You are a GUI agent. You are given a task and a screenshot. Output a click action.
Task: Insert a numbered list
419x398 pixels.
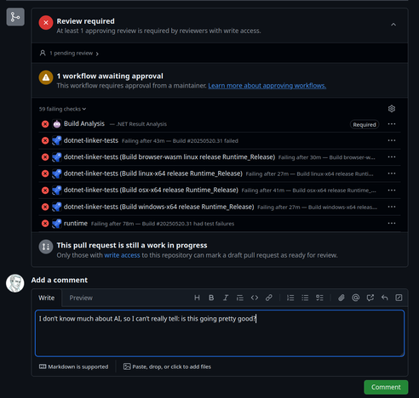290,298
